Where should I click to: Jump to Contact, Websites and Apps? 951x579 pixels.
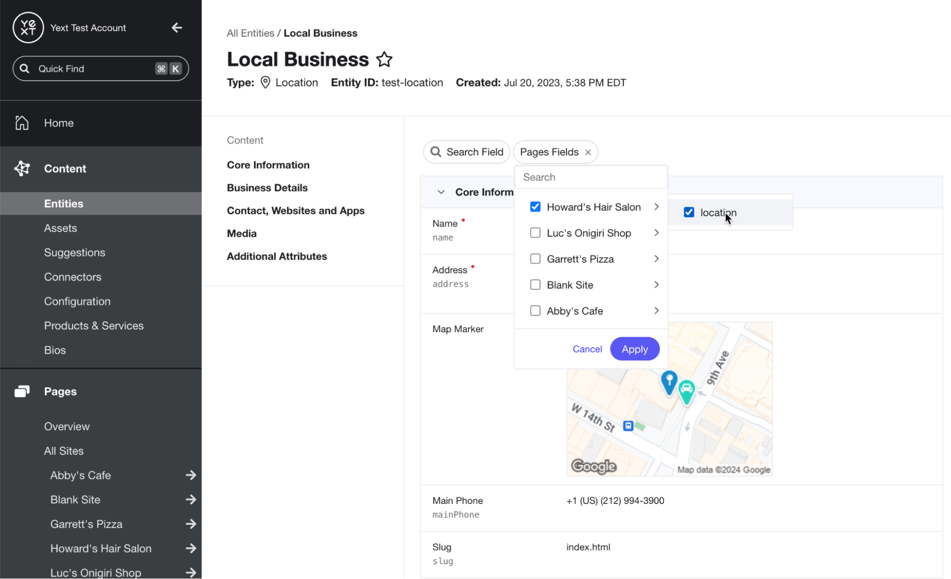[295, 211]
